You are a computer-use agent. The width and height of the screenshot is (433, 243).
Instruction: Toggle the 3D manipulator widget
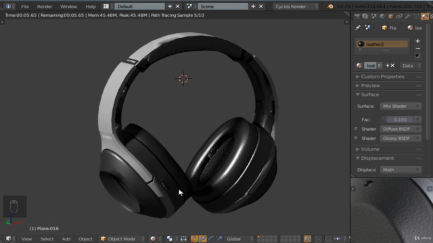[194, 239]
